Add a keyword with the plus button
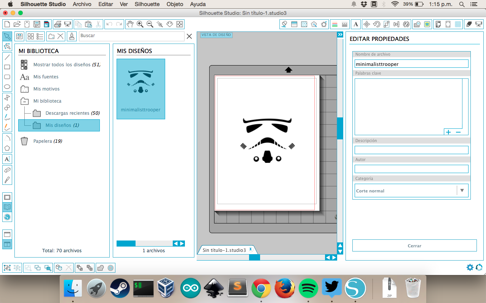Screen dimensions: 486x303 coord(448,132)
